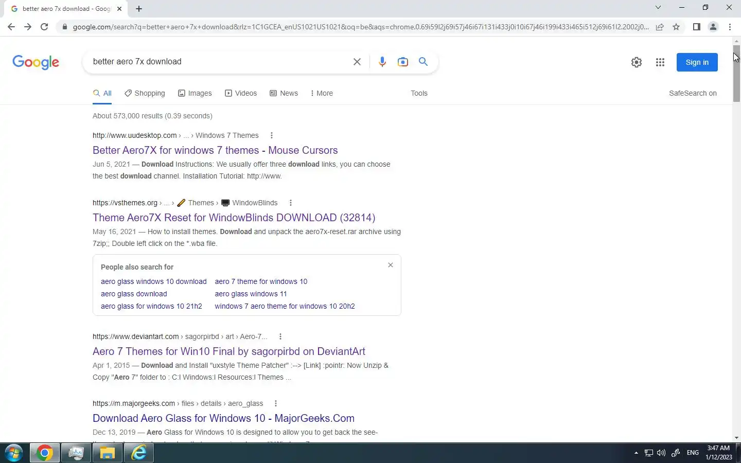The image size is (741, 463).
Task: Sign in to Google
Action: tap(697, 62)
